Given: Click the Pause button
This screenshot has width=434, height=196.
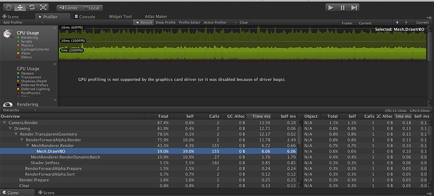Looking at the screenshot, I should 343,7.
